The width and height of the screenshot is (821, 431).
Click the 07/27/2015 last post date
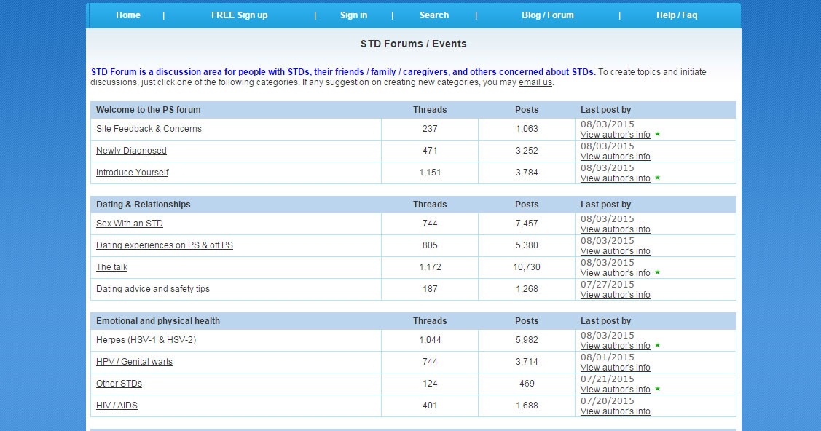(608, 285)
